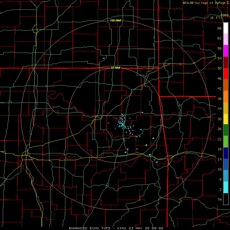Click the 38 legend value
This screenshot has width=230, height=230.
pos(220,99)
